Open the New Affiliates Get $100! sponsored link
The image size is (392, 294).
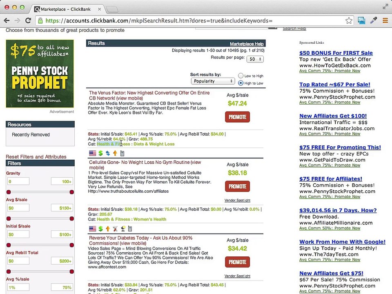tap(333, 116)
